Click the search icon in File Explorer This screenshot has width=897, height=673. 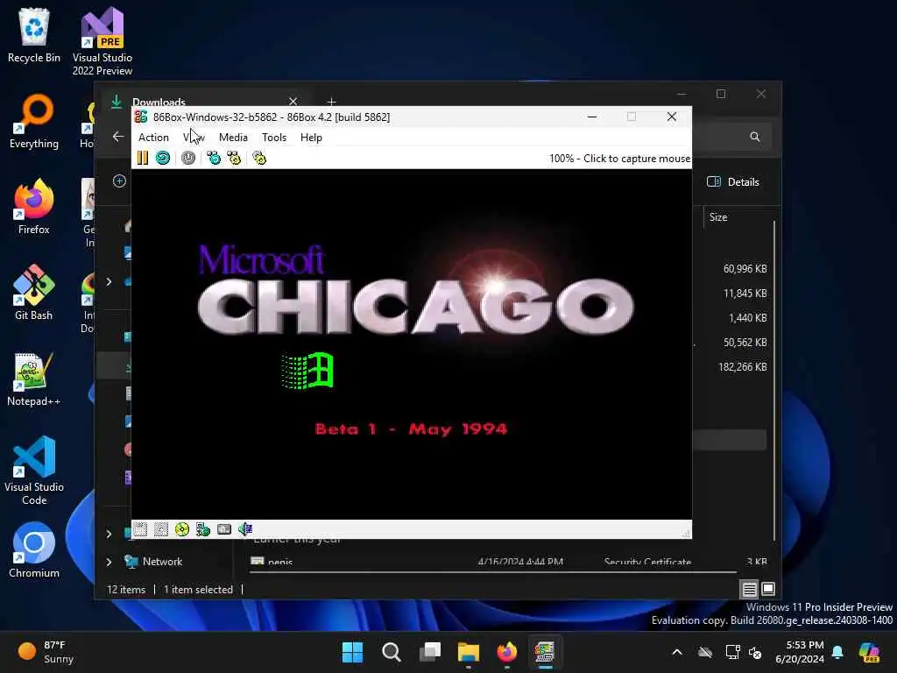coord(754,137)
